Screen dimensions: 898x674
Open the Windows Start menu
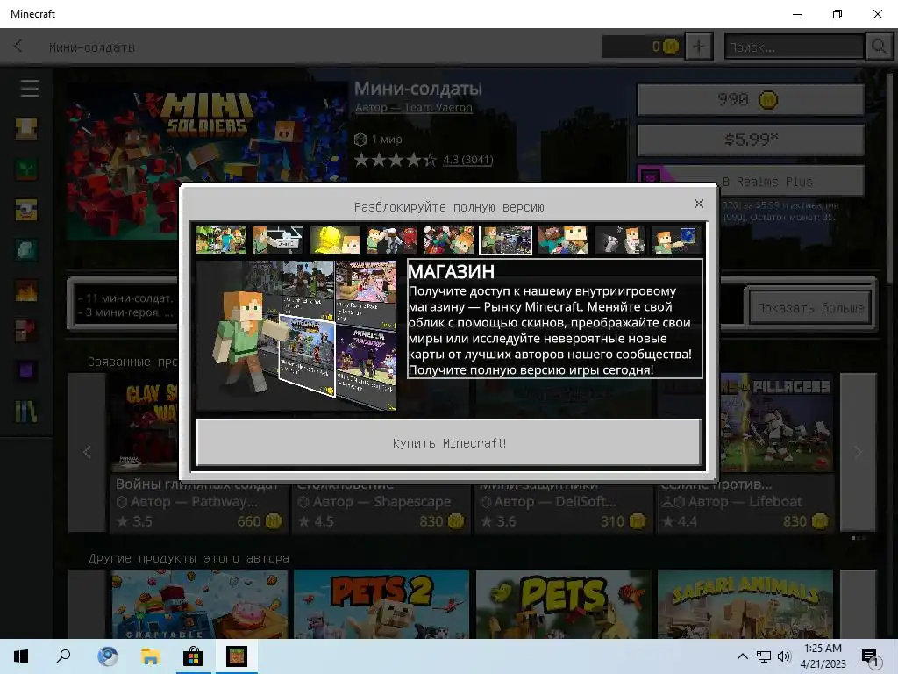coord(21,656)
